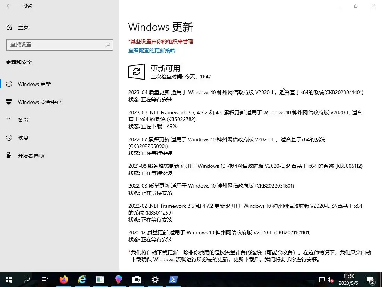This screenshot has height=287, width=382.
Task: Click the 更新可用 heading
Action: (165, 68)
